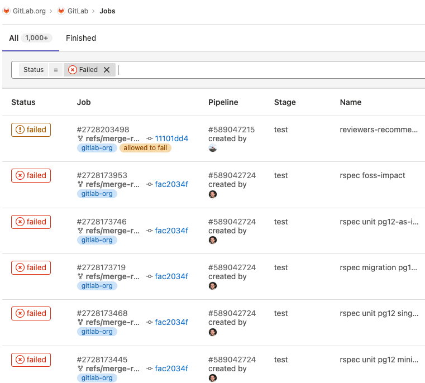This screenshot has height=383, width=425.
Task: Open pipeline #589042724 in rspec foss-impact row
Action: tap(232, 175)
